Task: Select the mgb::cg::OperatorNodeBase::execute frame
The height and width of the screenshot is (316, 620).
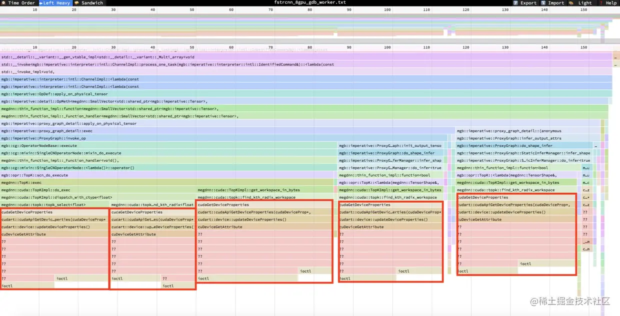Action: 168,146
